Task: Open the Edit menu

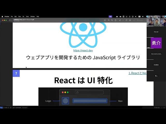Action: (16, 17)
